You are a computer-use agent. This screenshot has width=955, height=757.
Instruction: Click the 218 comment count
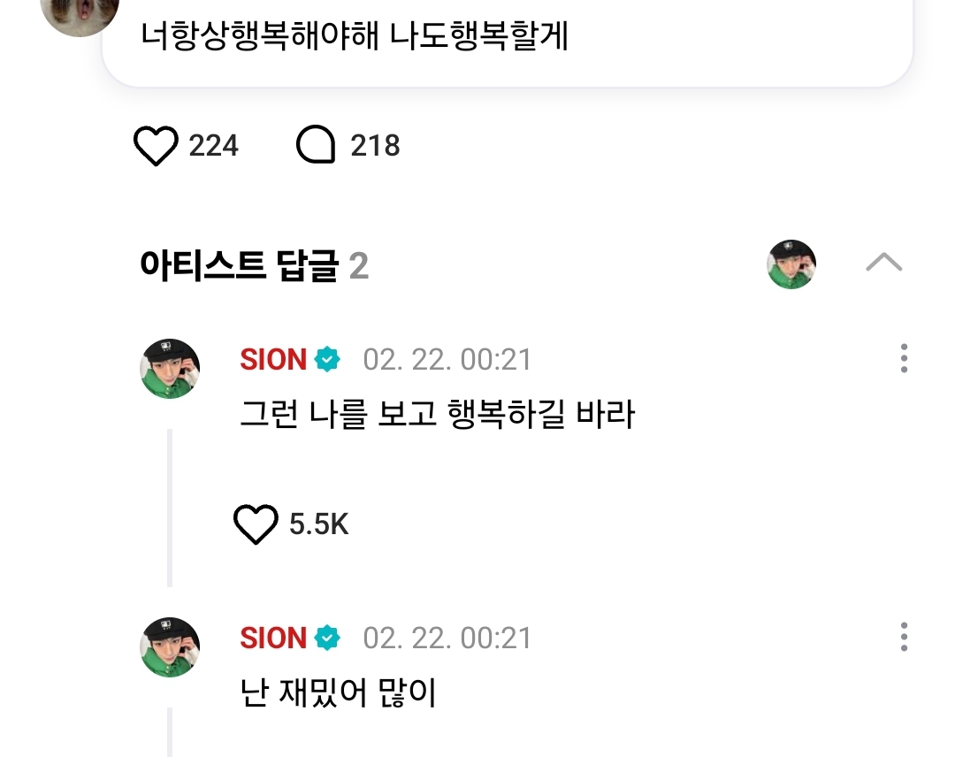click(375, 146)
